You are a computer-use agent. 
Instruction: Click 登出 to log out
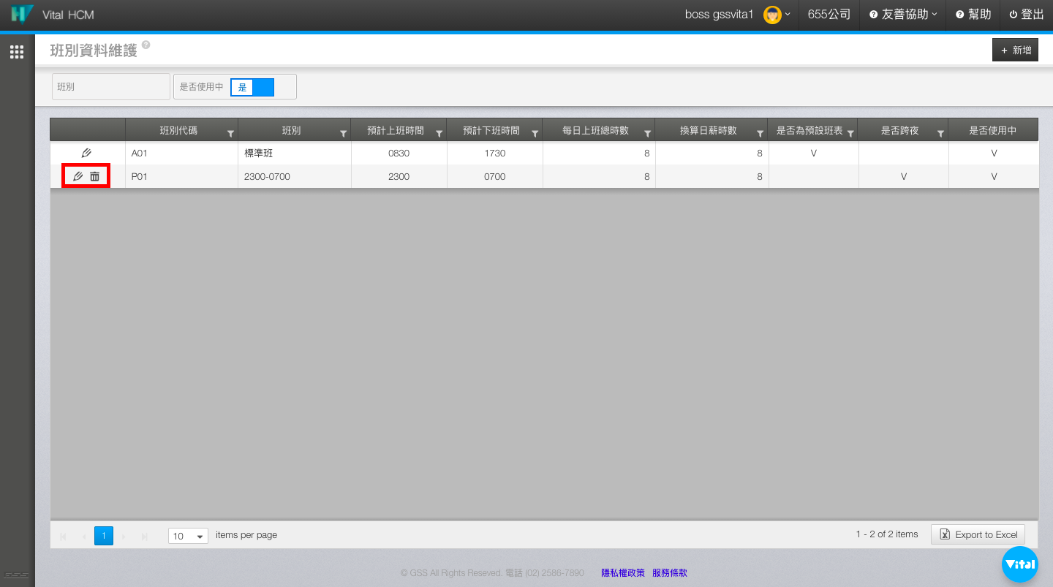pos(1026,15)
